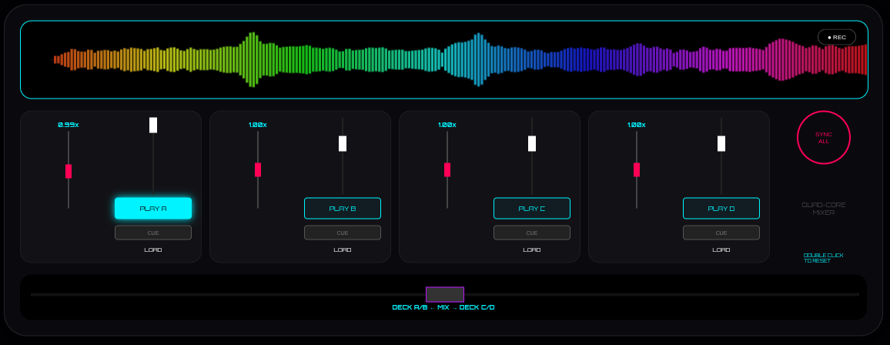
Task: Click the SYNC ALL circular button
Action: 824,137
